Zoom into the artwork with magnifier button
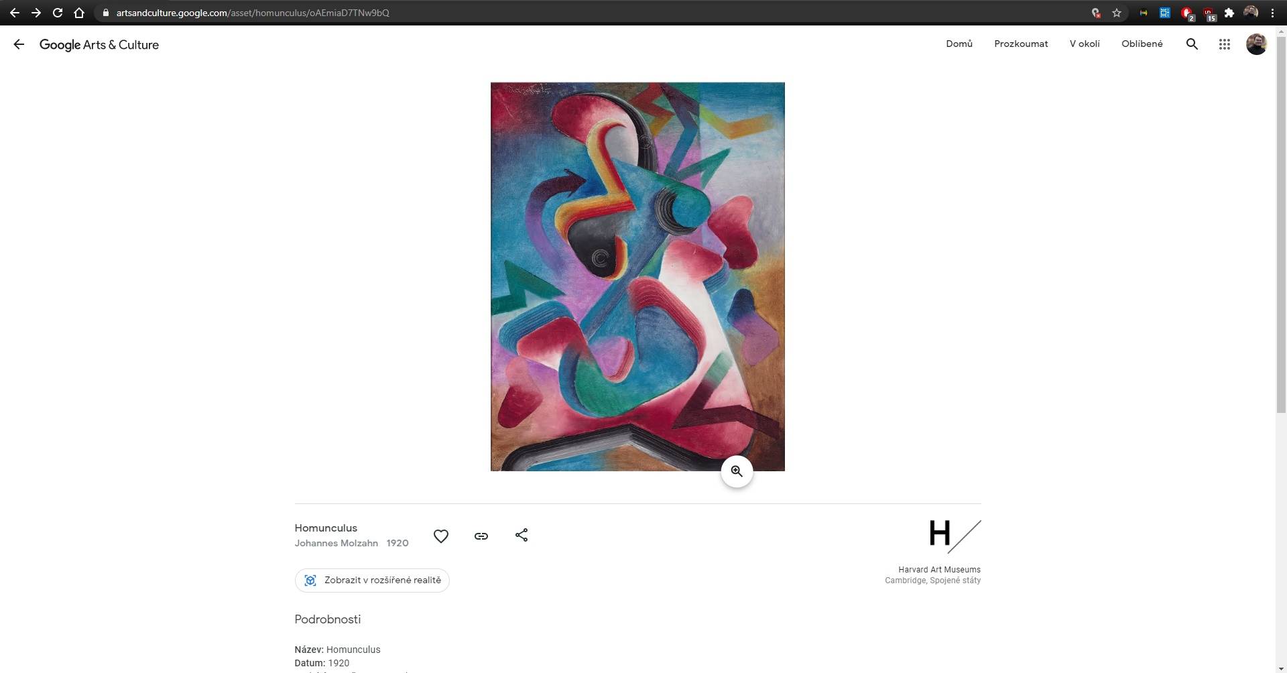The image size is (1287, 673). click(737, 471)
